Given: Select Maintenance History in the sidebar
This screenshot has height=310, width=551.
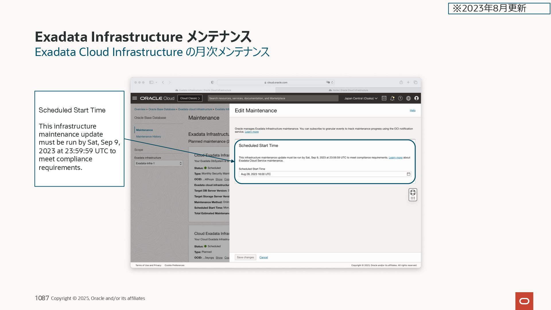Looking at the screenshot, I should click(148, 137).
